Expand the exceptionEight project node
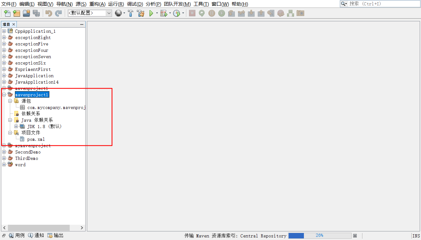This screenshot has width=421, height=240. point(4,38)
